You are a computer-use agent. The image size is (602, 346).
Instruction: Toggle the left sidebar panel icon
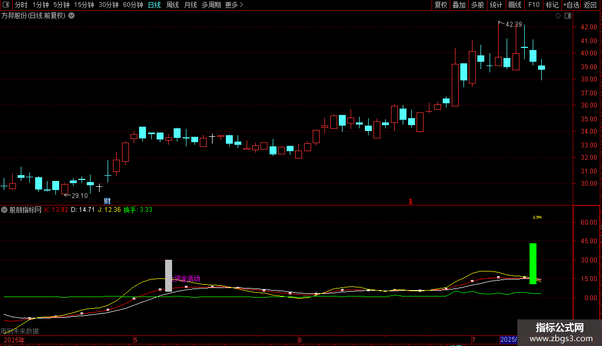(x=6, y=5)
